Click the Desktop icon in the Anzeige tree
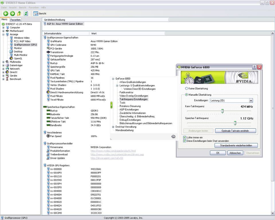Image resolution: width=275 pixels, height=220 pixels. tap(11, 52)
